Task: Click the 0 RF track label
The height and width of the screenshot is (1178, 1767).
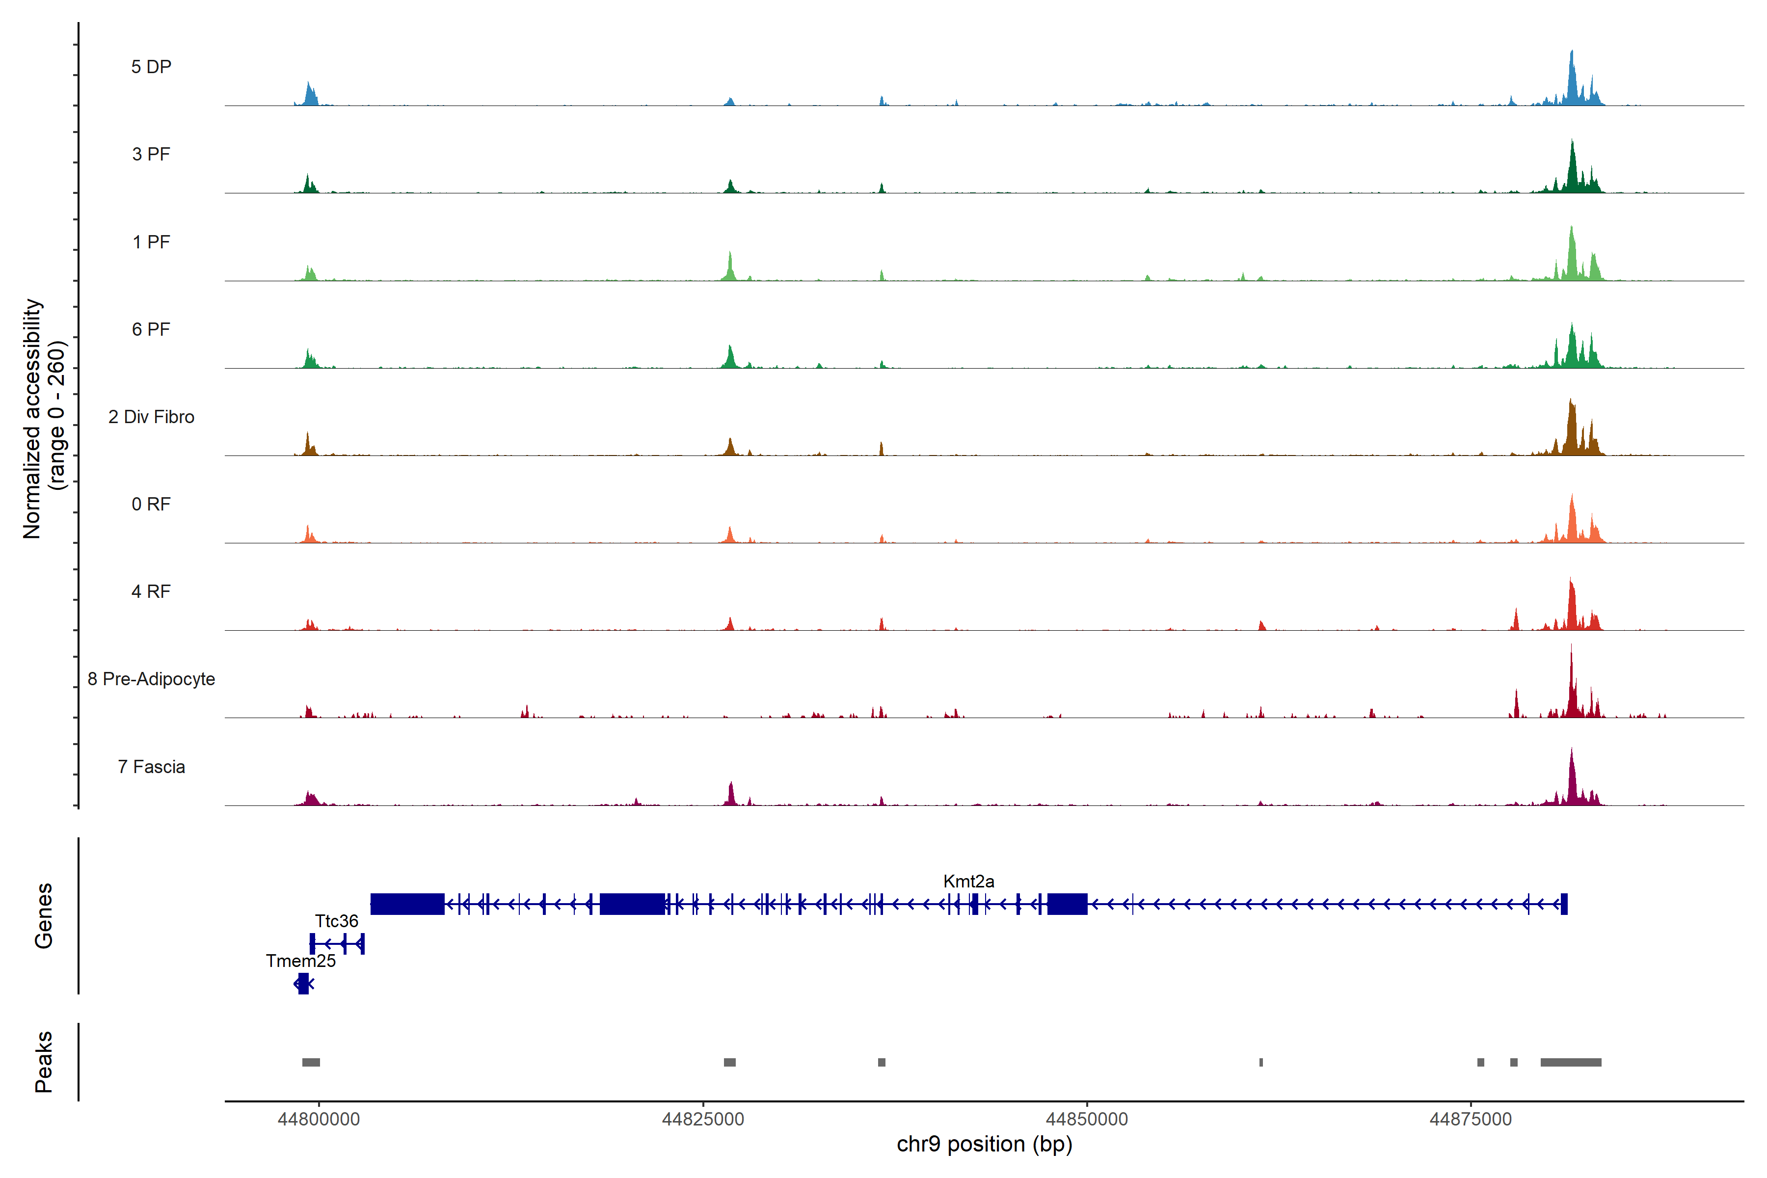Action: (151, 504)
